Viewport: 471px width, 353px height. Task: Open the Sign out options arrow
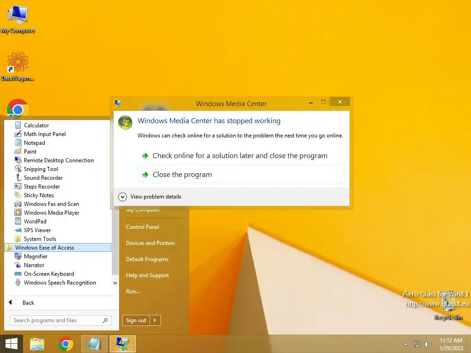point(155,320)
